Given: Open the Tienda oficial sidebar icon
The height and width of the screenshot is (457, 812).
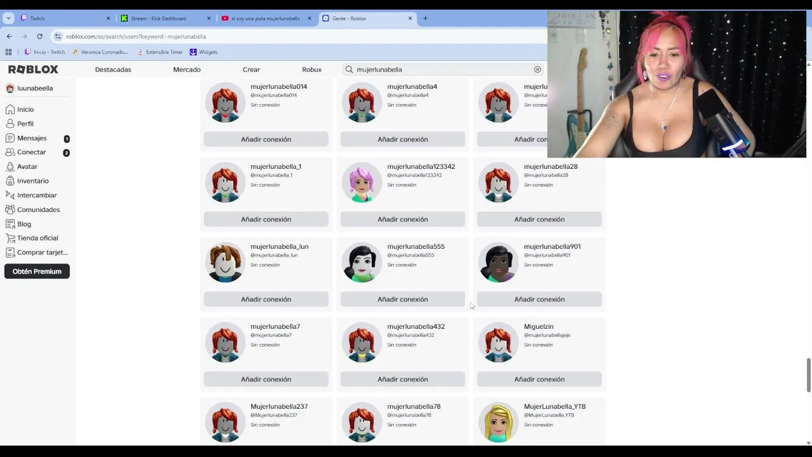Looking at the screenshot, I should tap(10, 238).
